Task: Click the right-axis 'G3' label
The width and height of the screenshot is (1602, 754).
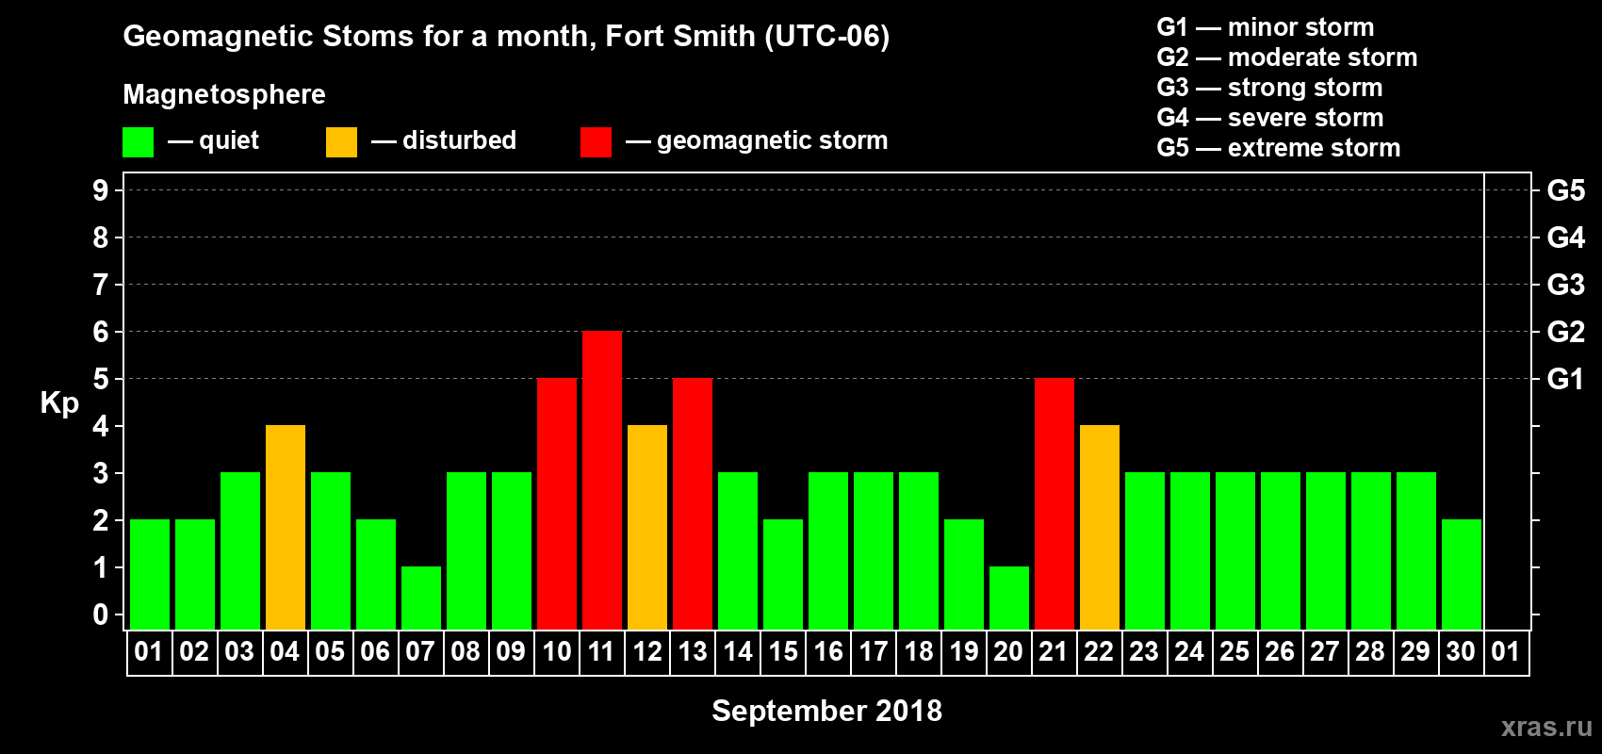Action: [1566, 285]
